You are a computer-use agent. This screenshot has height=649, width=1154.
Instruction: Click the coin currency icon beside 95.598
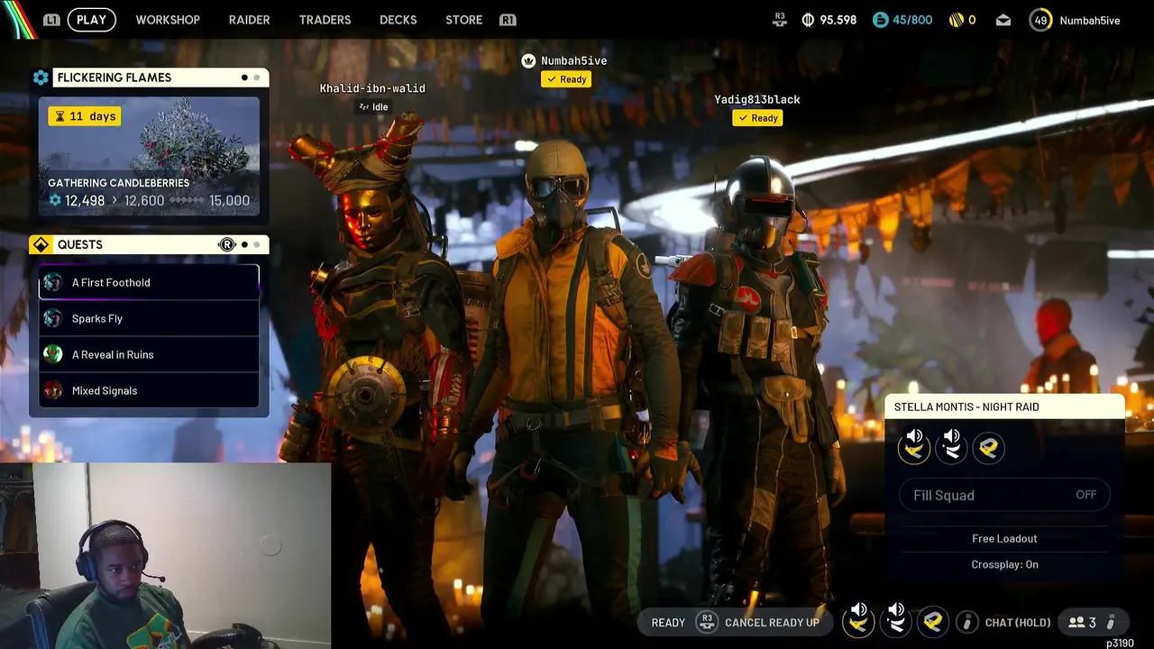808,20
